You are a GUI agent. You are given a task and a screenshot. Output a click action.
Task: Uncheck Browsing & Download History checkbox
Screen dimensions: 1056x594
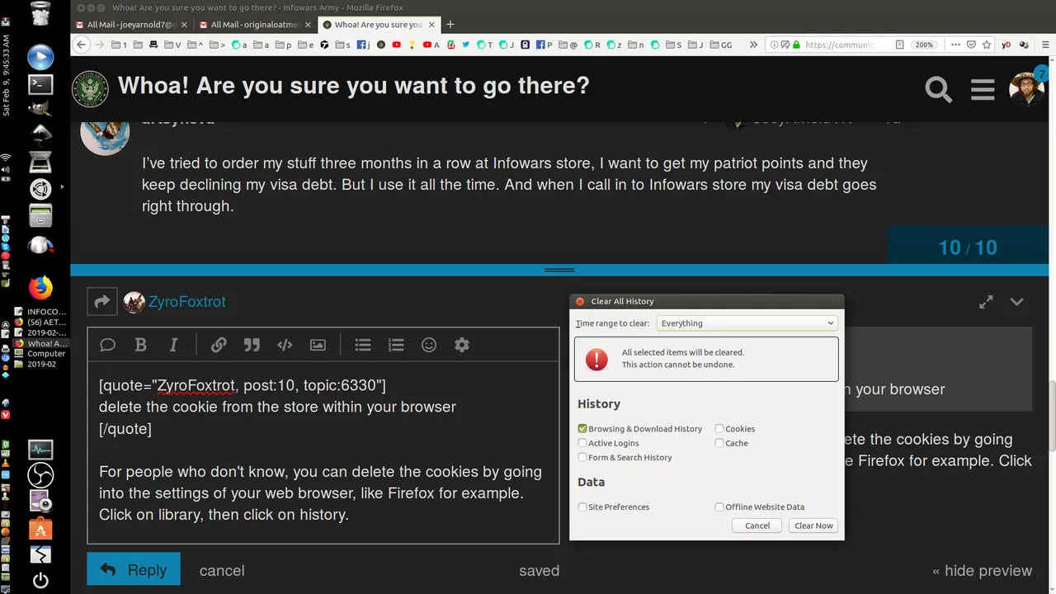point(582,429)
